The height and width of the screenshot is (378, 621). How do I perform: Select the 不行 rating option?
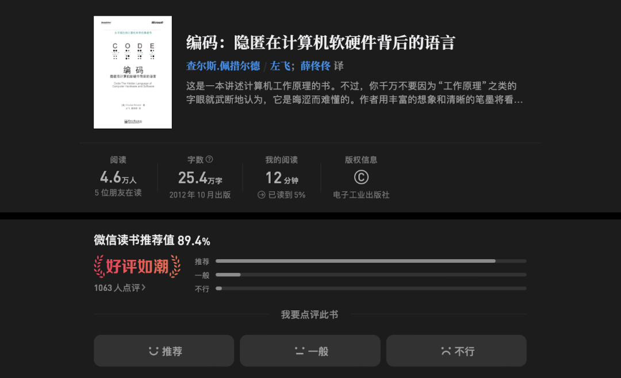[456, 350]
